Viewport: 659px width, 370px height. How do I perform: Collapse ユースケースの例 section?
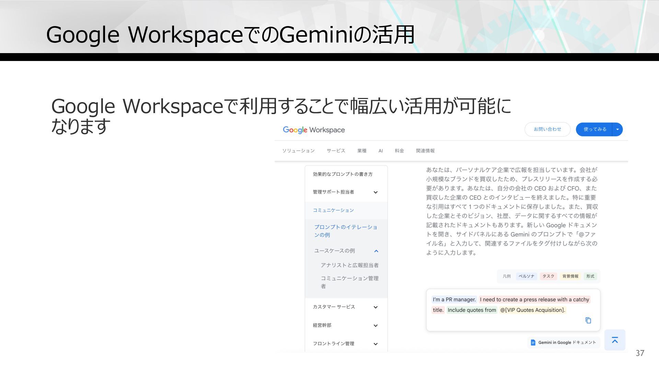tap(376, 251)
